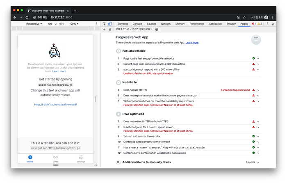Switch to the Security tab

pos(231,24)
